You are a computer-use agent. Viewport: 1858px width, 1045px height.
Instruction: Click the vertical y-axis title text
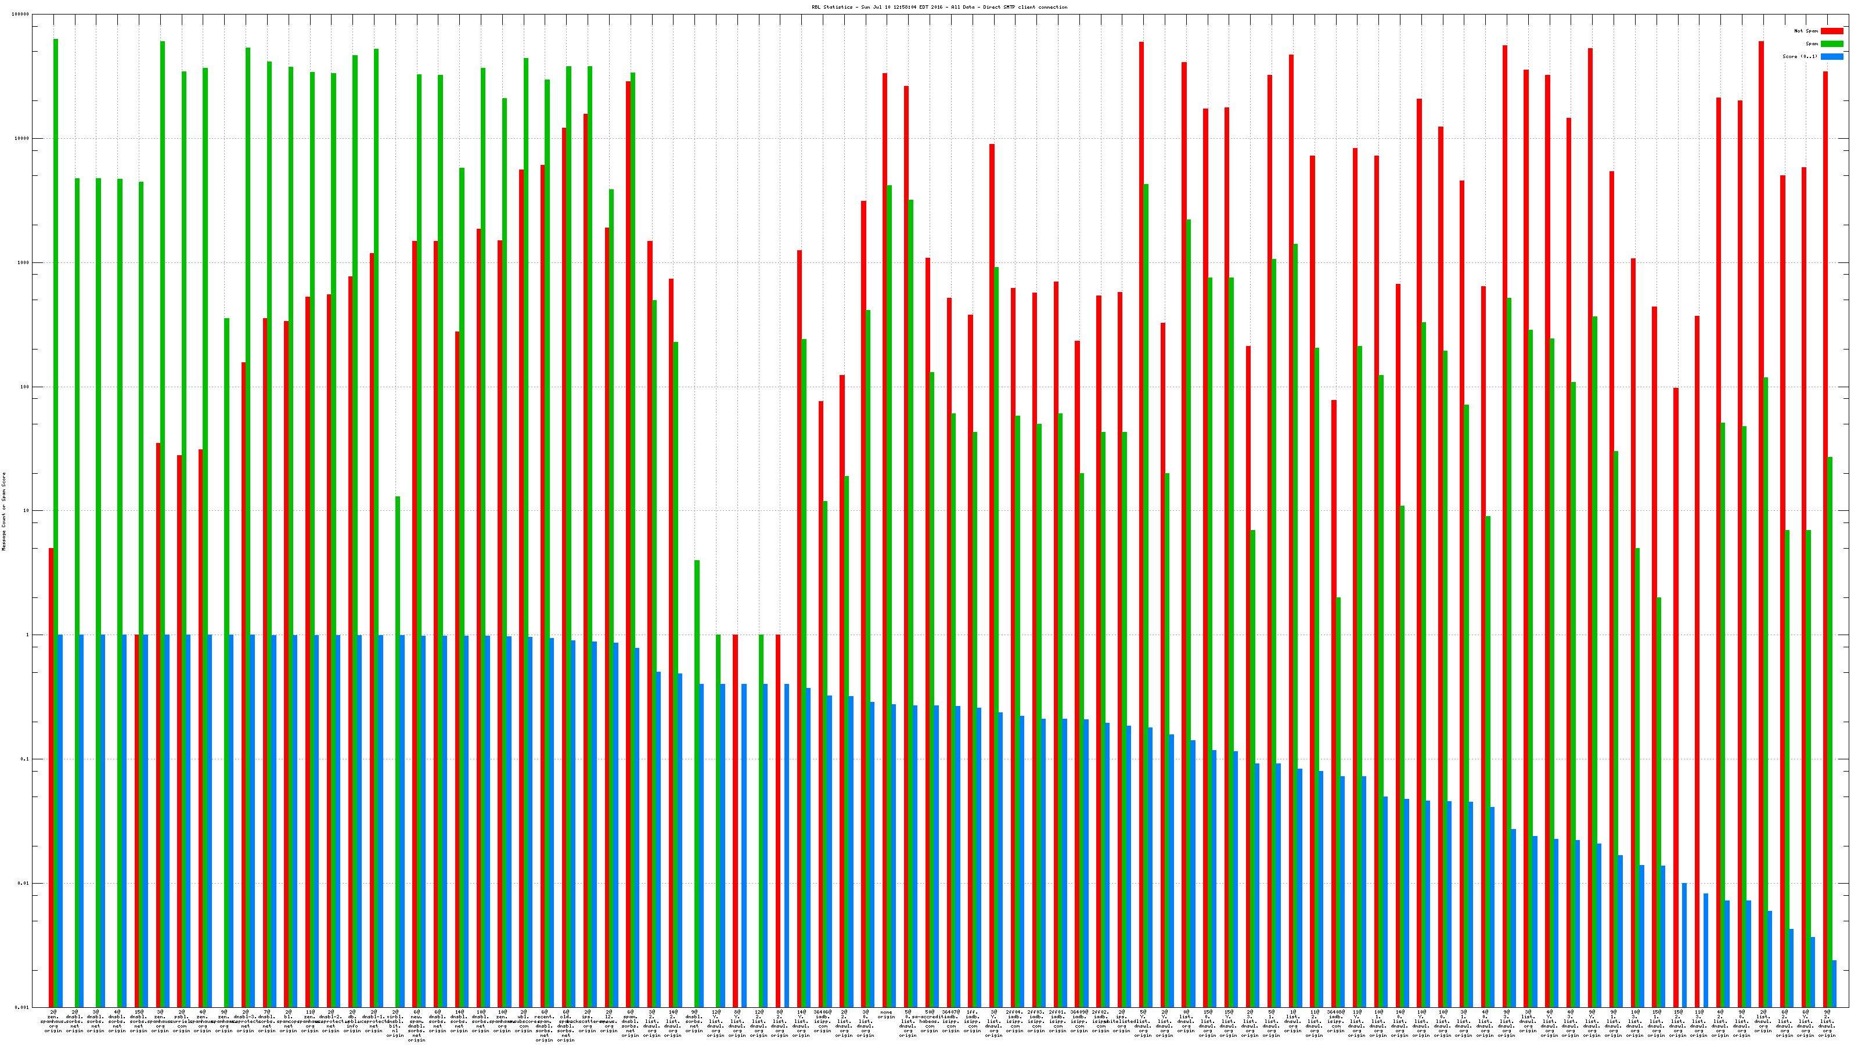point(3,511)
